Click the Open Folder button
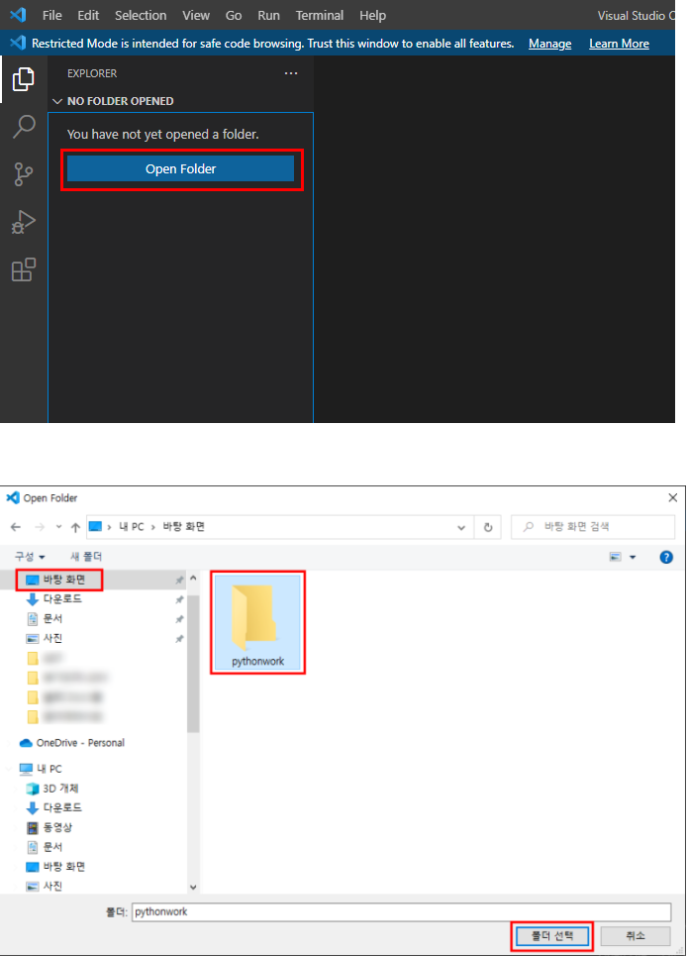The height and width of the screenshot is (956, 687). (180, 168)
